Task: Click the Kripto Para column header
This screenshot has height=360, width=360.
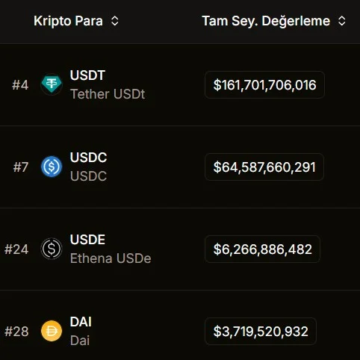Action: [x=68, y=21]
